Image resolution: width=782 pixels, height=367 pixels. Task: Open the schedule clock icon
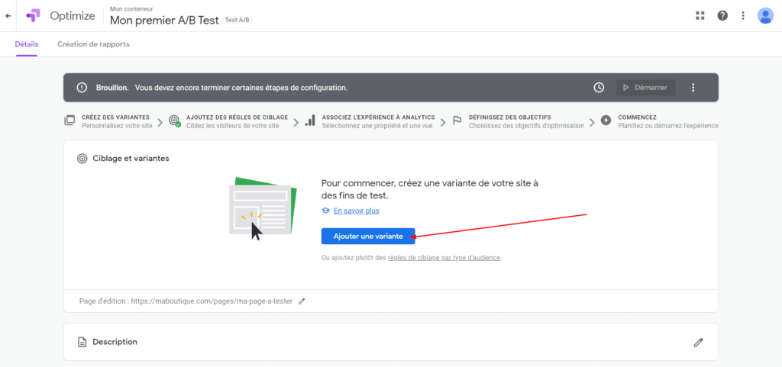(599, 88)
